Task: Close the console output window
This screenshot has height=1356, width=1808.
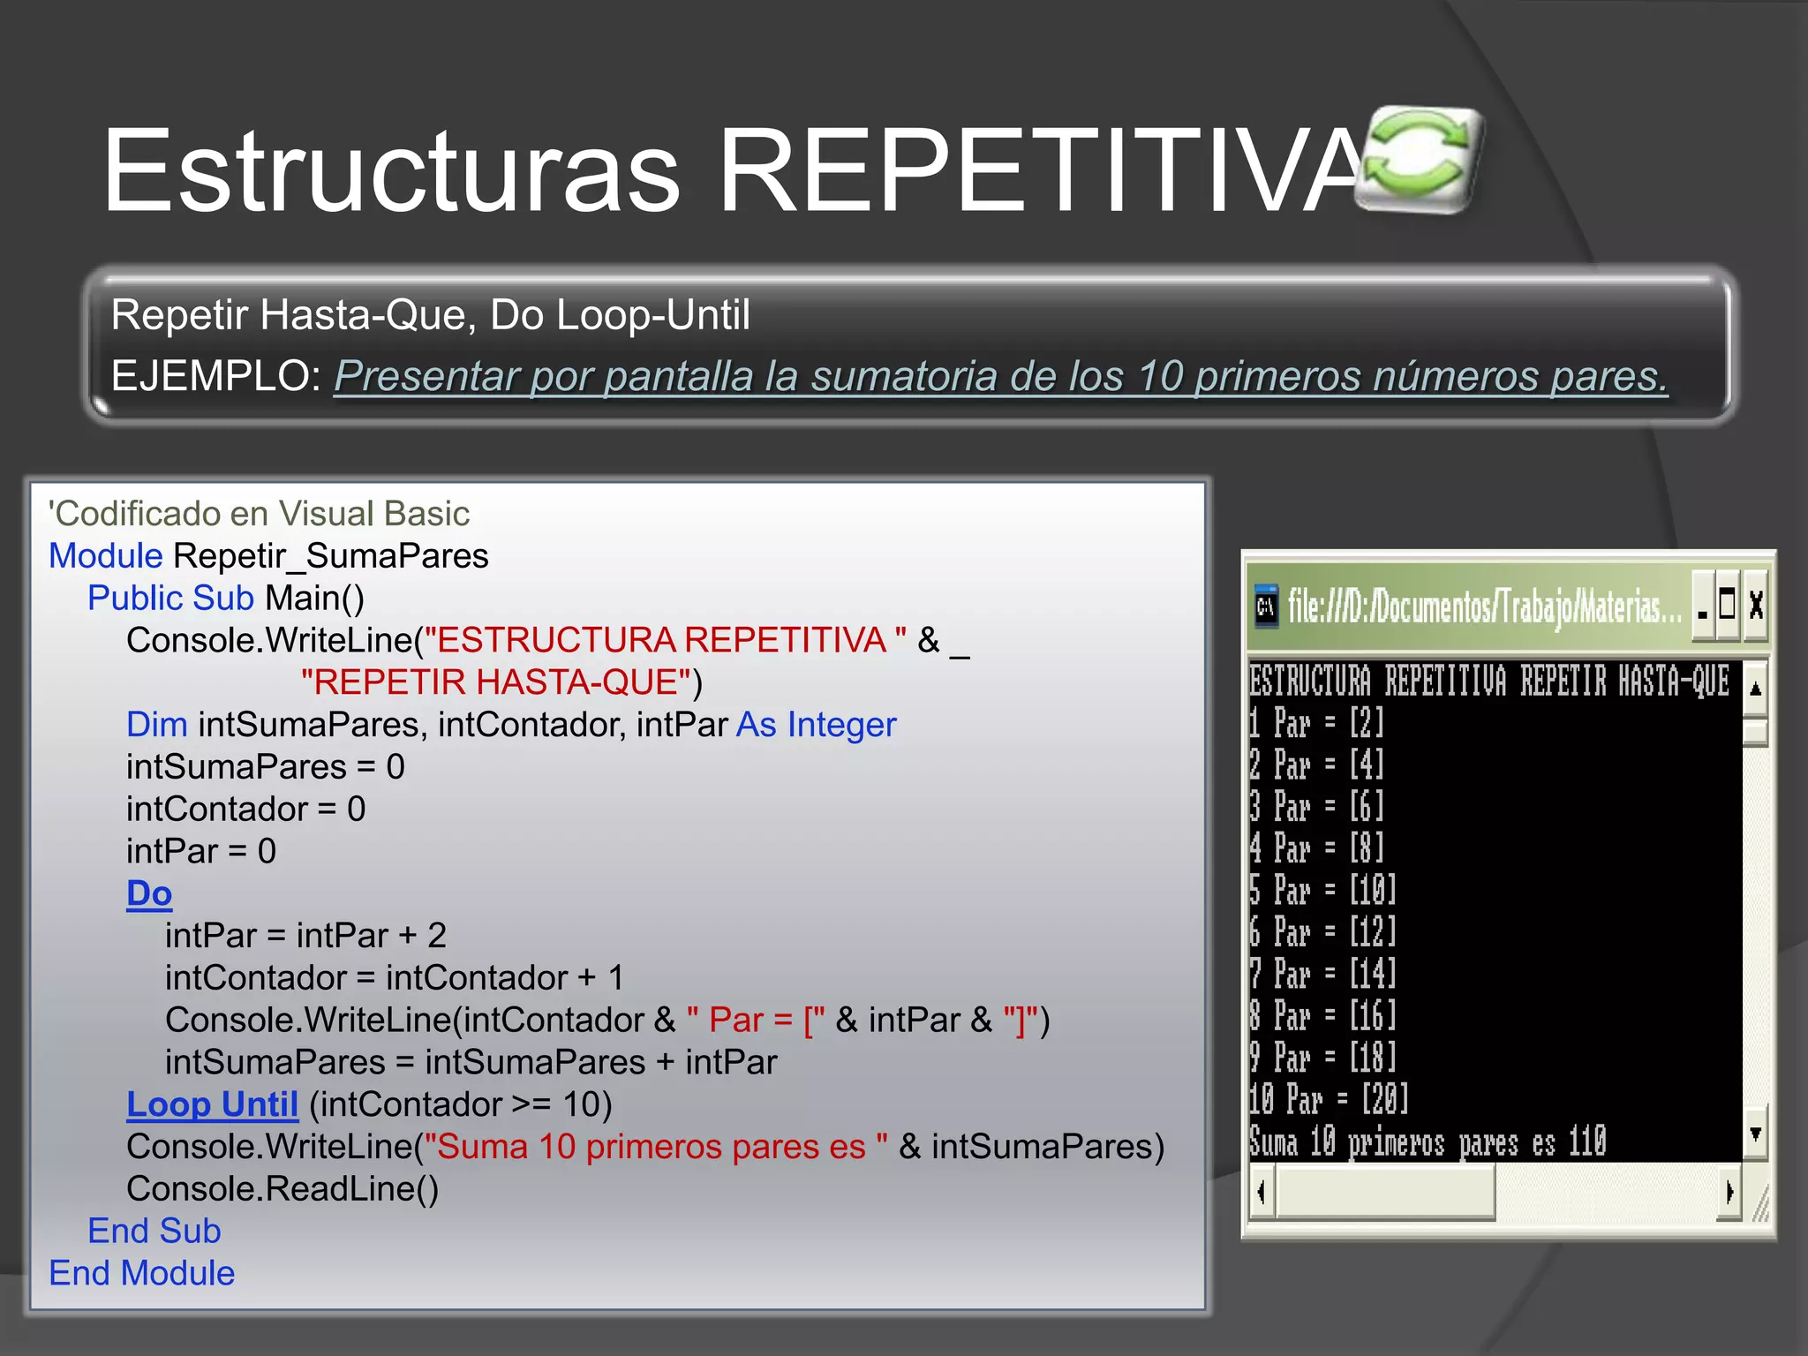Action: [x=1756, y=606]
